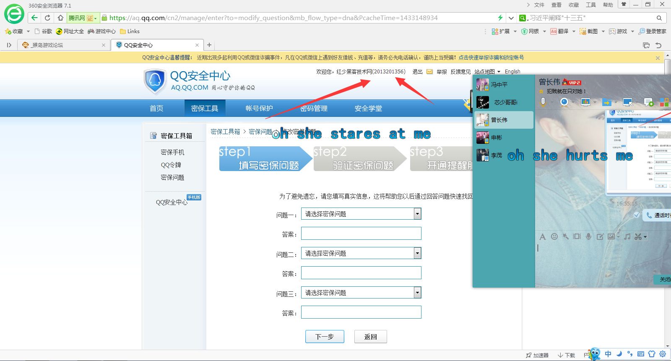Screen dimensions: 671x361
Task: Open a new browser tab with plus button
Action: tap(209, 45)
